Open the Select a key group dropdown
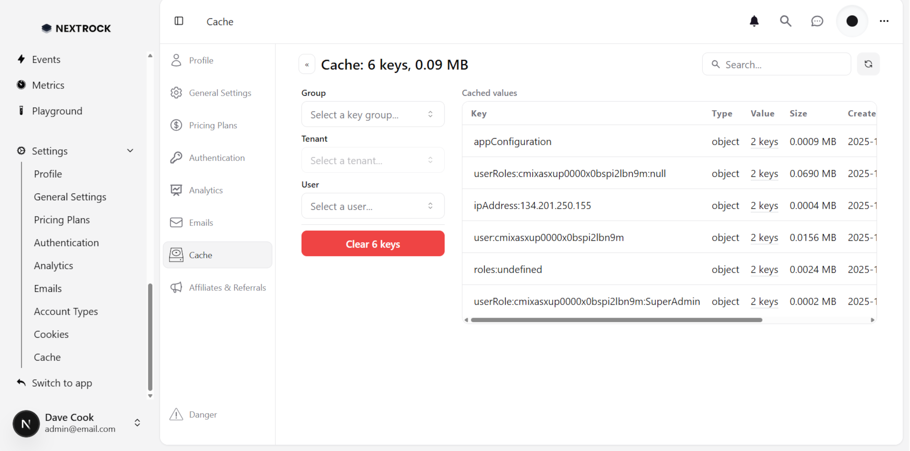 pyautogui.click(x=373, y=114)
